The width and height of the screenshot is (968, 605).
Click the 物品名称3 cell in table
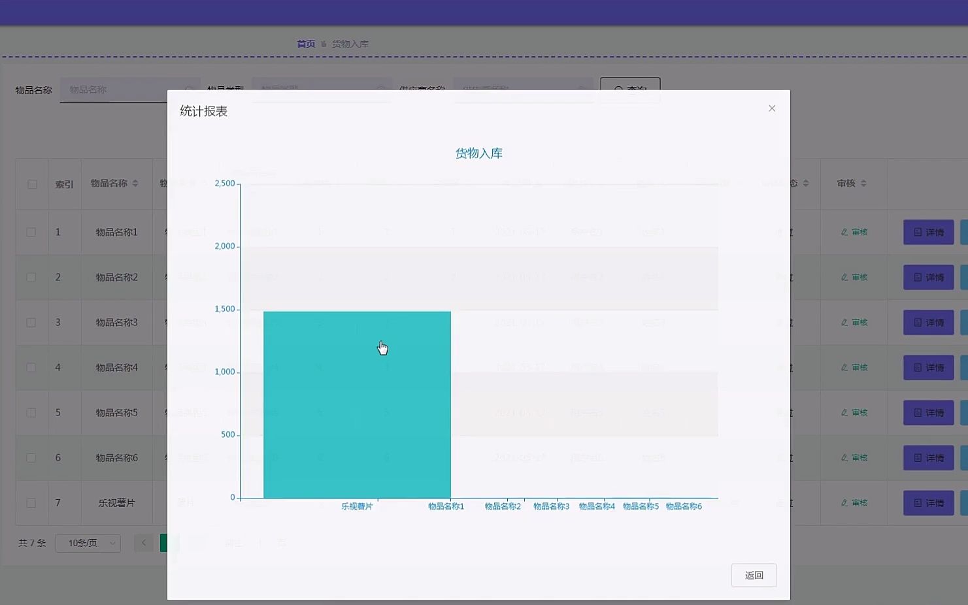(117, 322)
